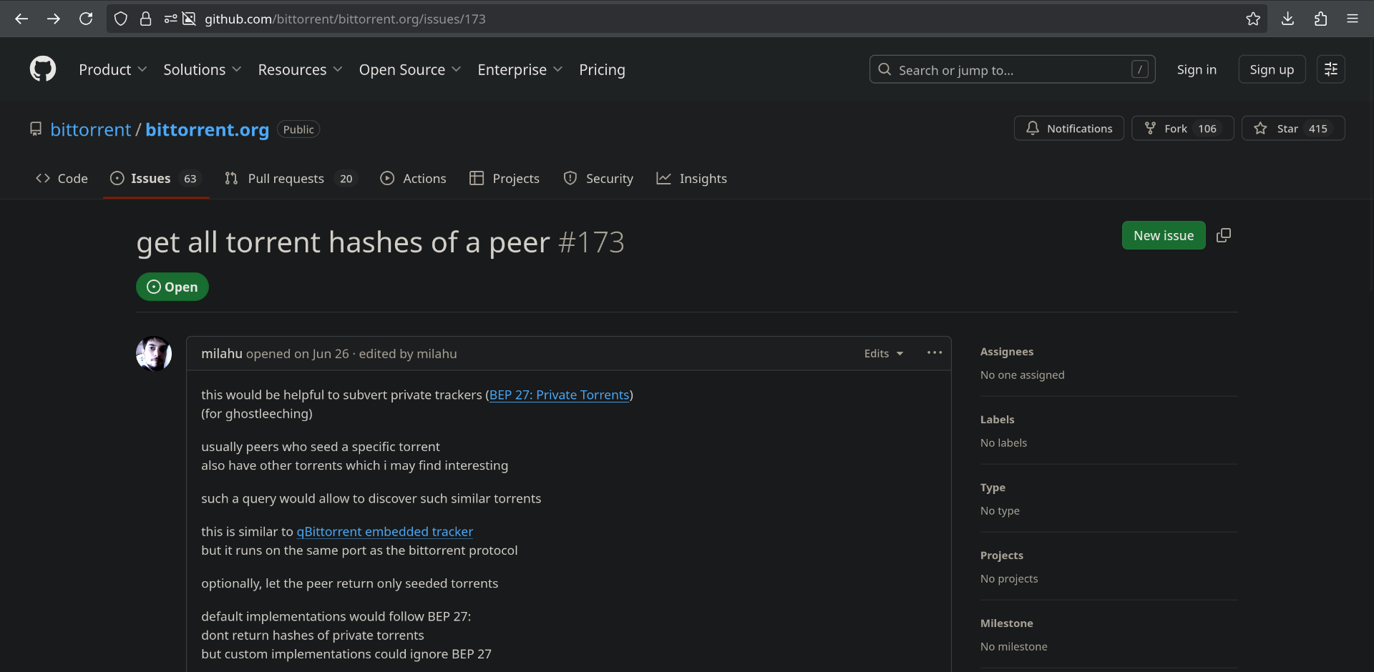Open the bittorrent owner link
Screen dimensions: 1374x672
pos(91,129)
